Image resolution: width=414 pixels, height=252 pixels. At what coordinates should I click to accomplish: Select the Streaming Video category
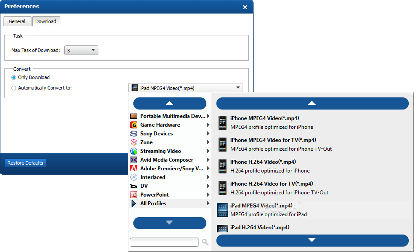tap(170, 151)
